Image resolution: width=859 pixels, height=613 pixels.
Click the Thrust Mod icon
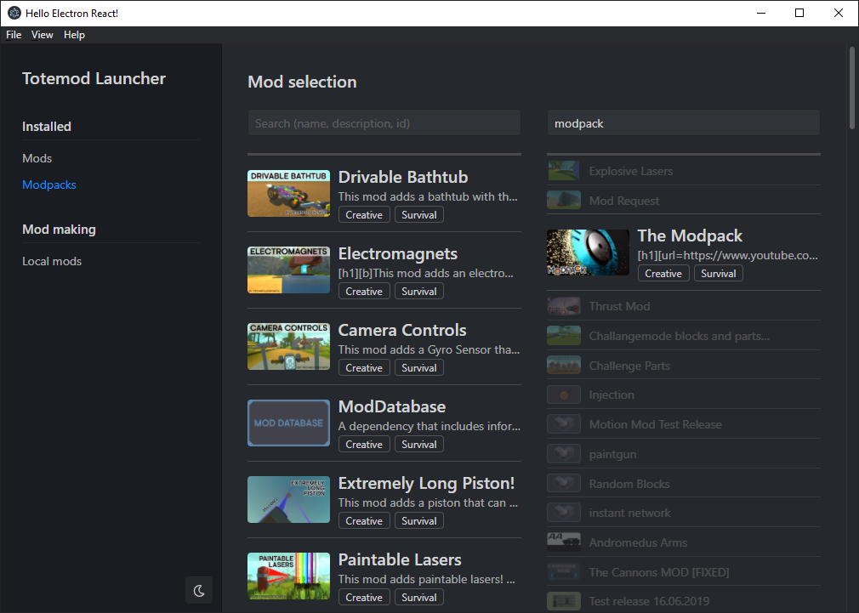(x=563, y=305)
